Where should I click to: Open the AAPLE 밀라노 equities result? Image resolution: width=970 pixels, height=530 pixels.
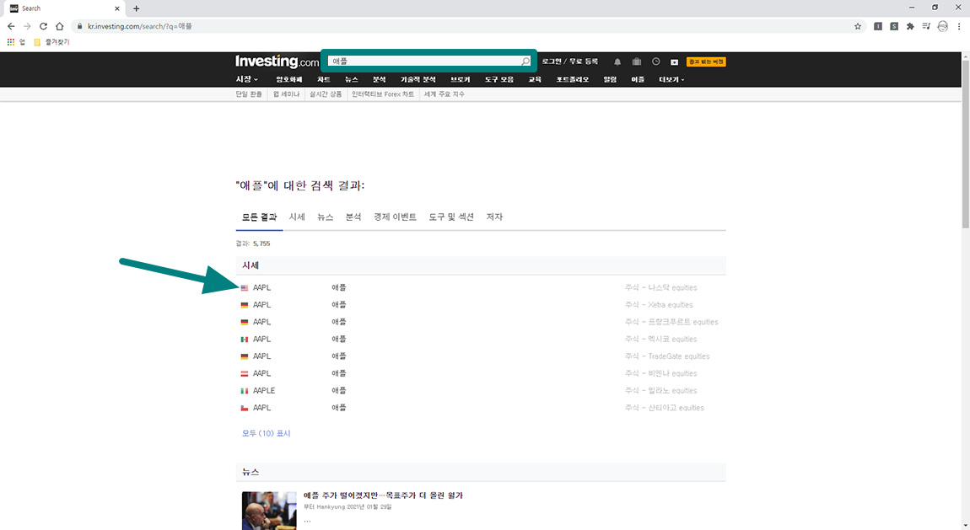481,391
